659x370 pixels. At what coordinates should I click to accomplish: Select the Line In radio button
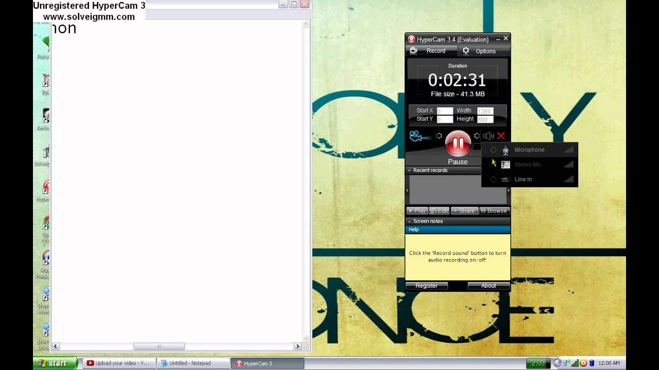[493, 179]
